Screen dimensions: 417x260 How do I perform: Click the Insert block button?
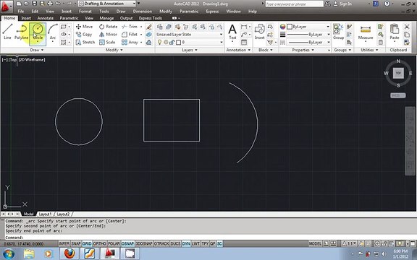(x=259, y=32)
